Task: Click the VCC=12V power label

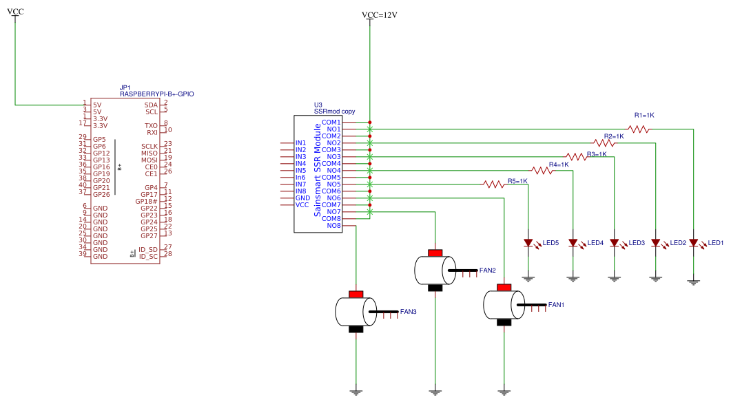Action: tap(380, 15)
